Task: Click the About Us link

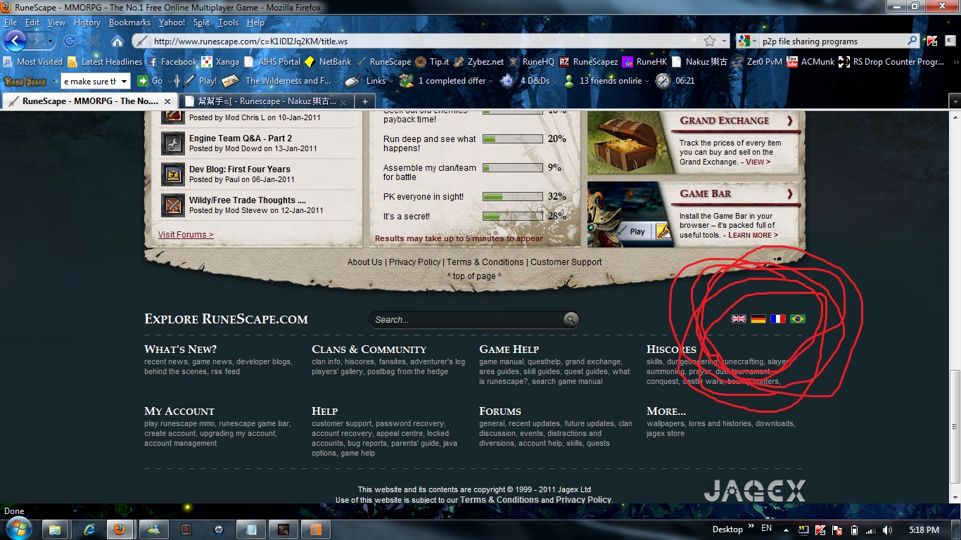Action: 365,262
